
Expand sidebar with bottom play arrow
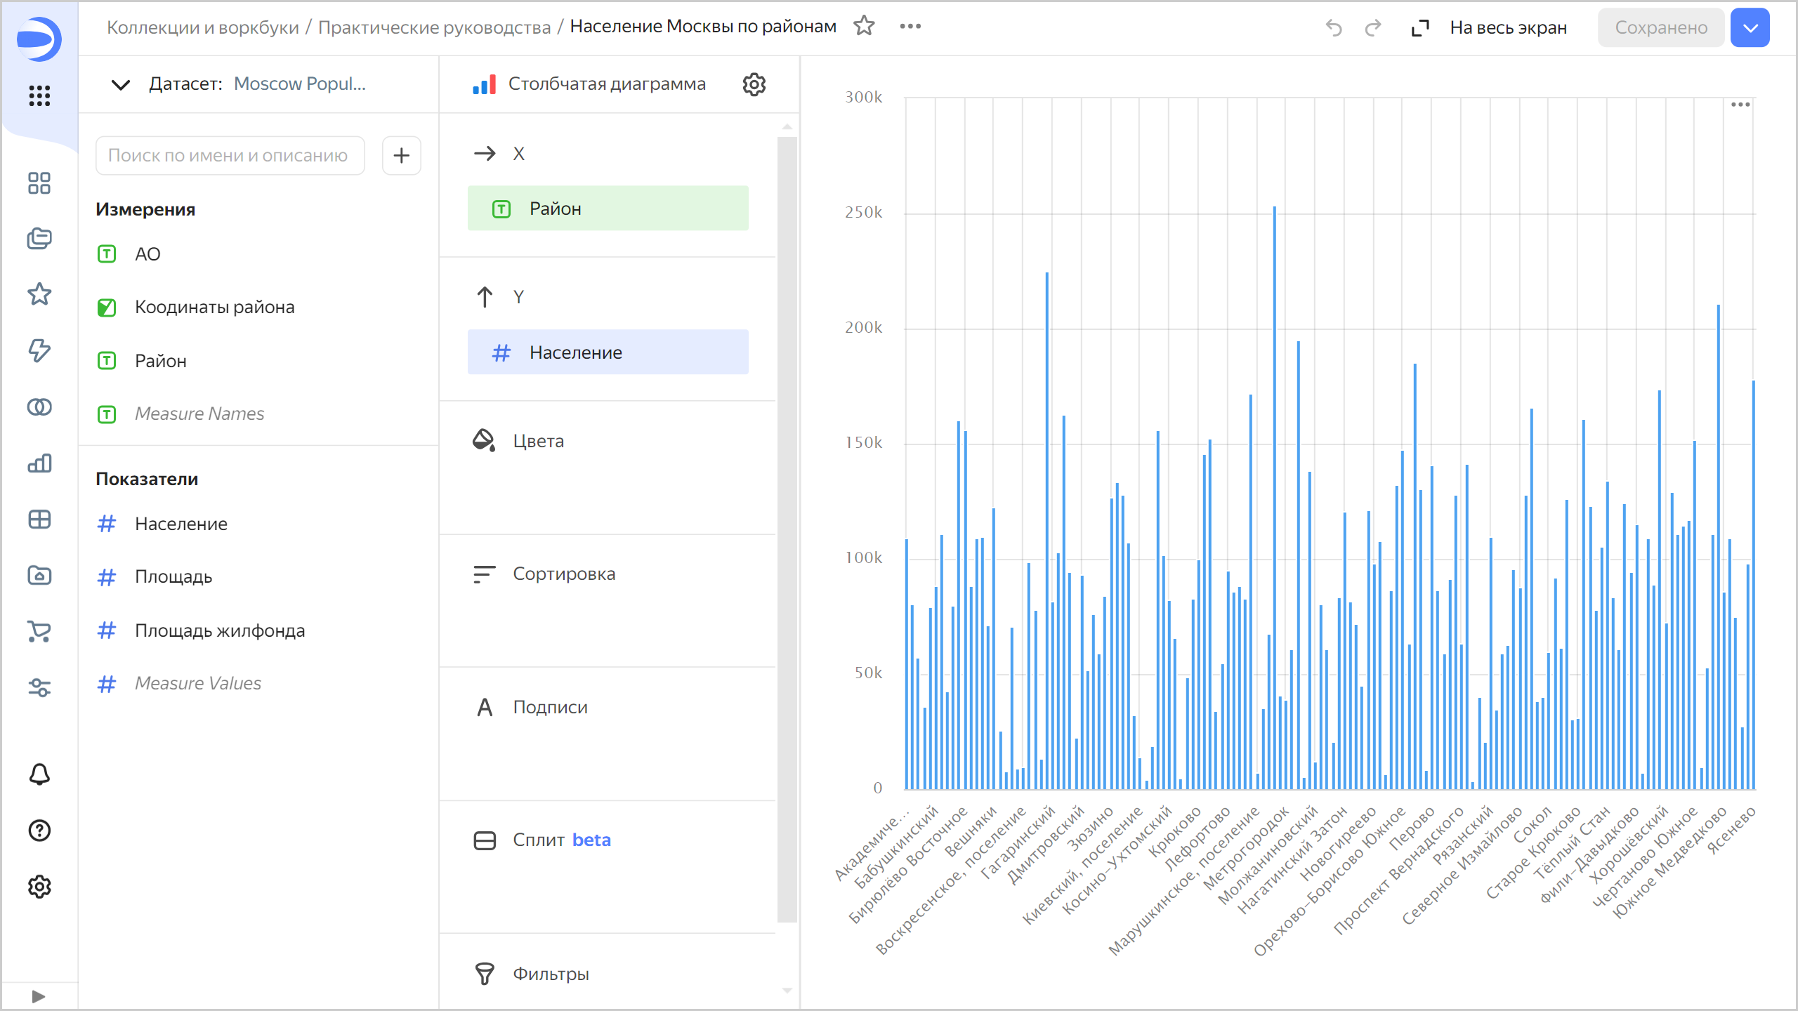[39, 996]
